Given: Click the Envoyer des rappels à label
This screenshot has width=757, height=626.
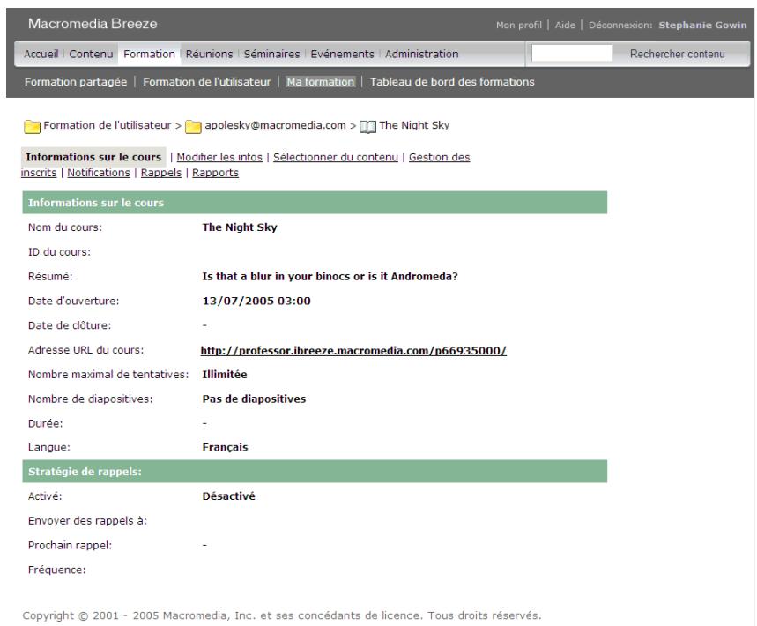Looking at the screenshot, I should click(x=87, y=521).
